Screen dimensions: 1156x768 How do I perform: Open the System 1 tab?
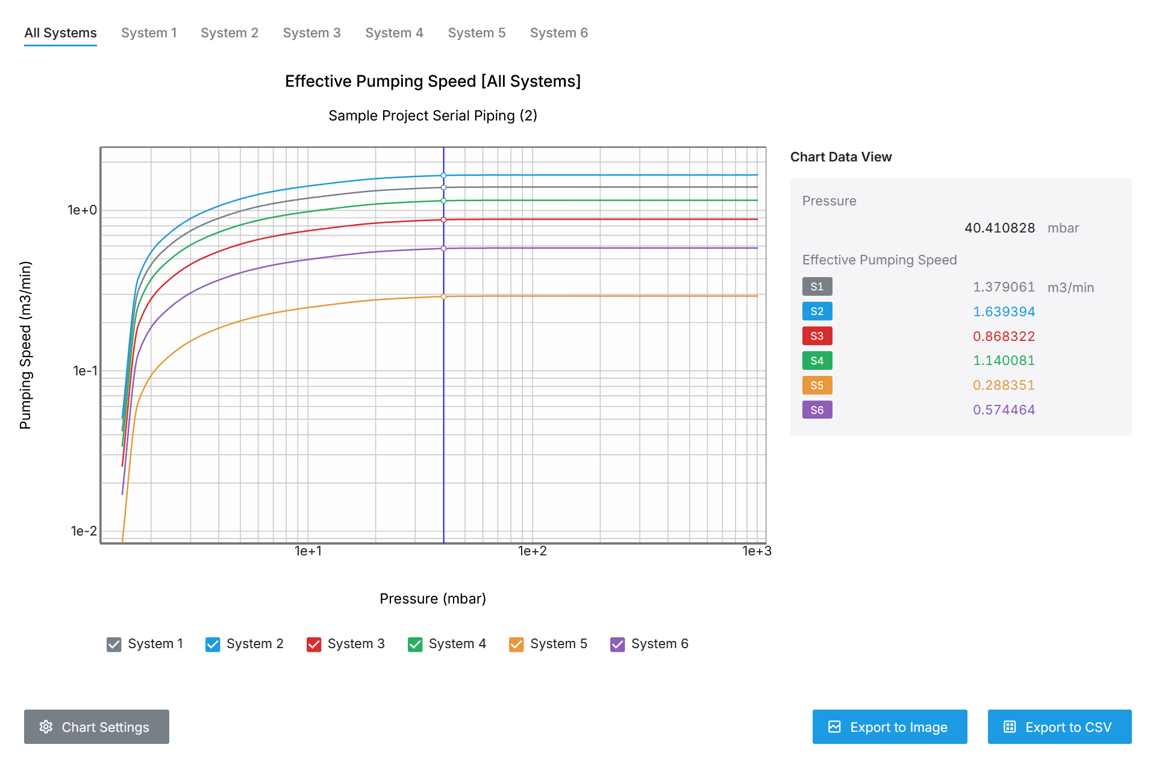[149, 33]
